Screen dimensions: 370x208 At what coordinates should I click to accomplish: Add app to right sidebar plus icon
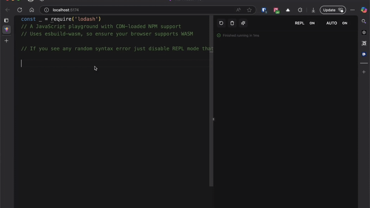point(364,72)
